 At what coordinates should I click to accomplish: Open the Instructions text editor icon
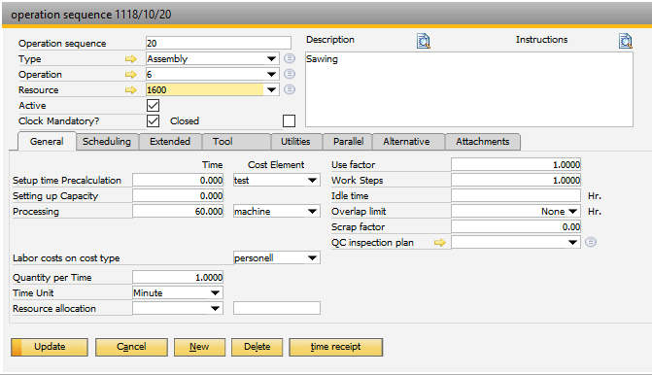click(x=626, y=41)
